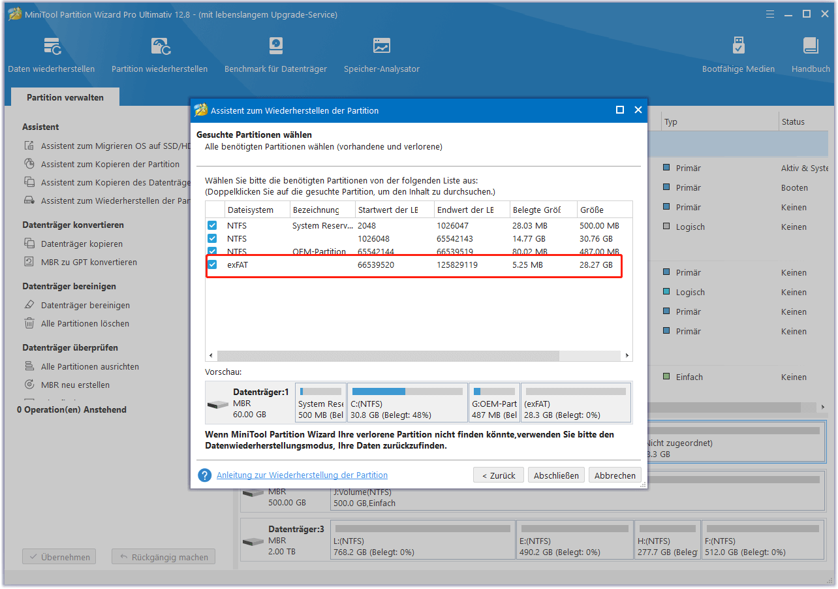Click Abbrechen to cancel wizard
The image size is (838, 589).
click(x=615, y=475)
